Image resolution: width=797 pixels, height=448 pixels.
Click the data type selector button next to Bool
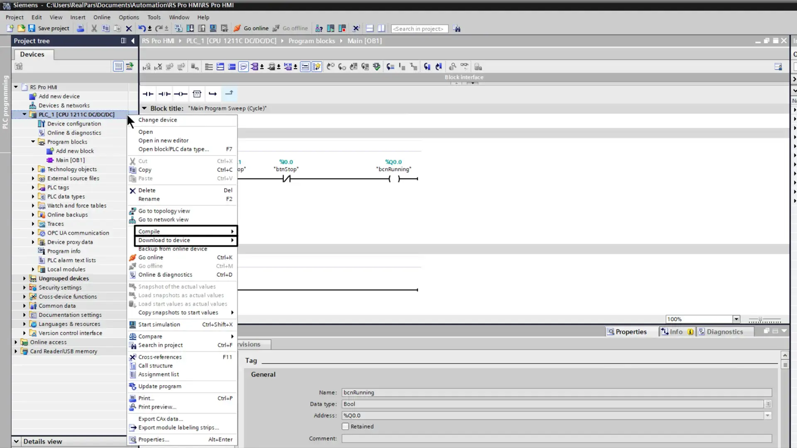(x=768, y=404)
